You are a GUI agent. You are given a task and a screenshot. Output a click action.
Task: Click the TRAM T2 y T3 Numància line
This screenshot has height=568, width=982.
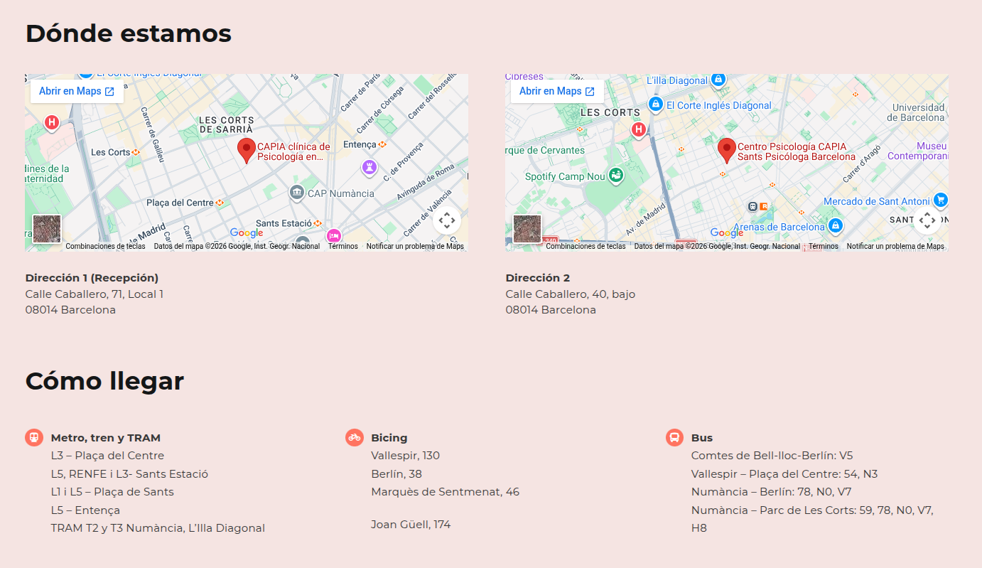[158, 528]
